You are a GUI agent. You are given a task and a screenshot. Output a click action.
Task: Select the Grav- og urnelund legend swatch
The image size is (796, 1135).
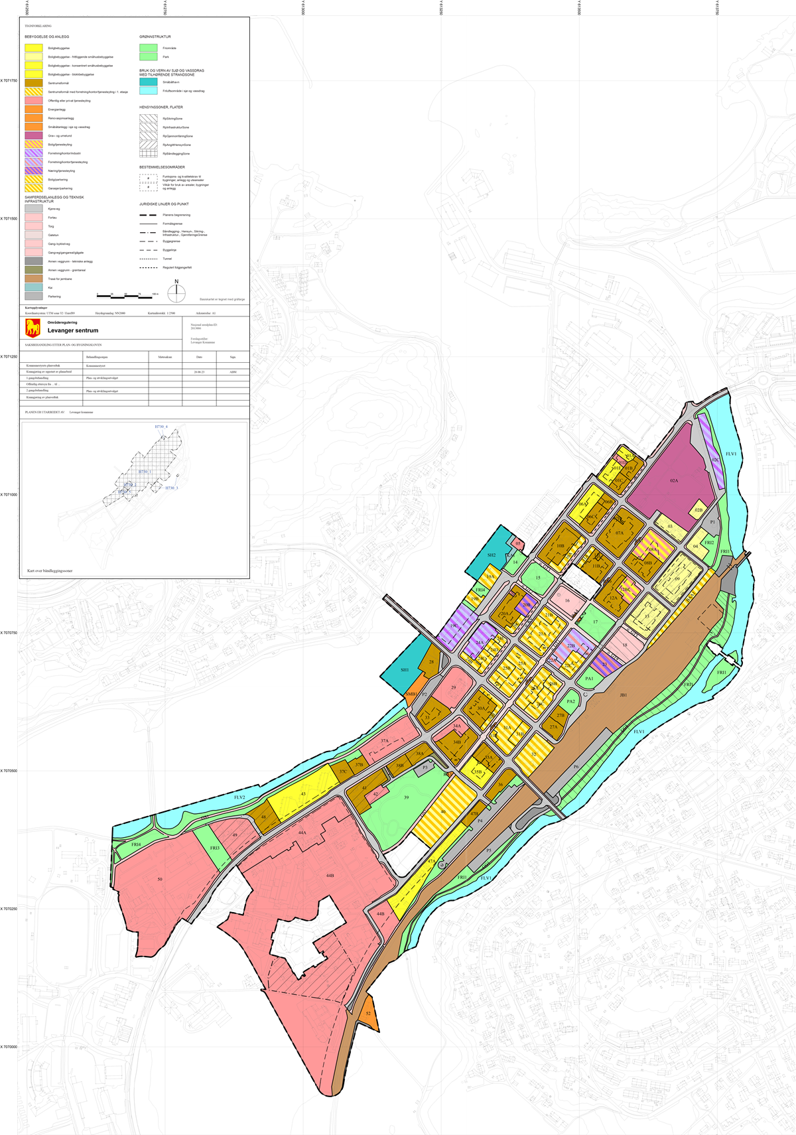coord(34,135)
